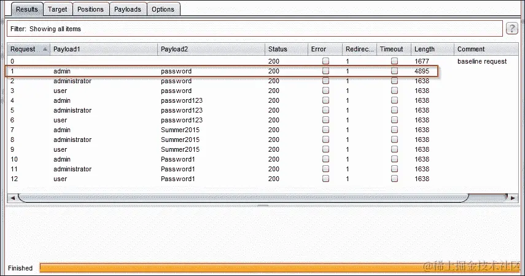
Task: Select 'password123' in request 4 row
Action: [182, 100]
